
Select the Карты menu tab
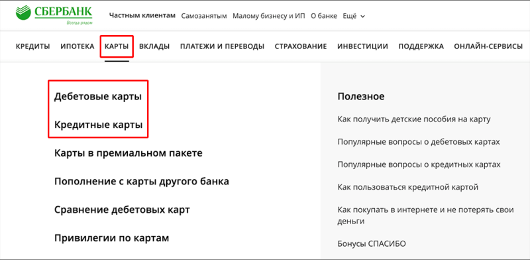click(x=117, y=46)
